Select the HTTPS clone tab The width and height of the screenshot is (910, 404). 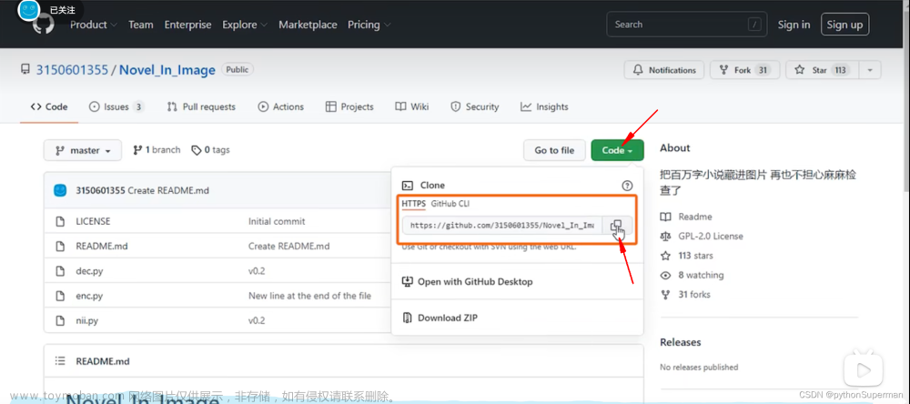pyautogui.click(x=414, y=204)
